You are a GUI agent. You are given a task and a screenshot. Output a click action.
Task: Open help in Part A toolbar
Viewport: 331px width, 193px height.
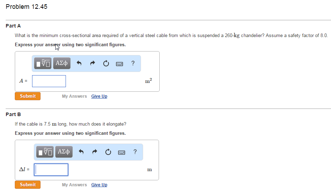[133, 63]
